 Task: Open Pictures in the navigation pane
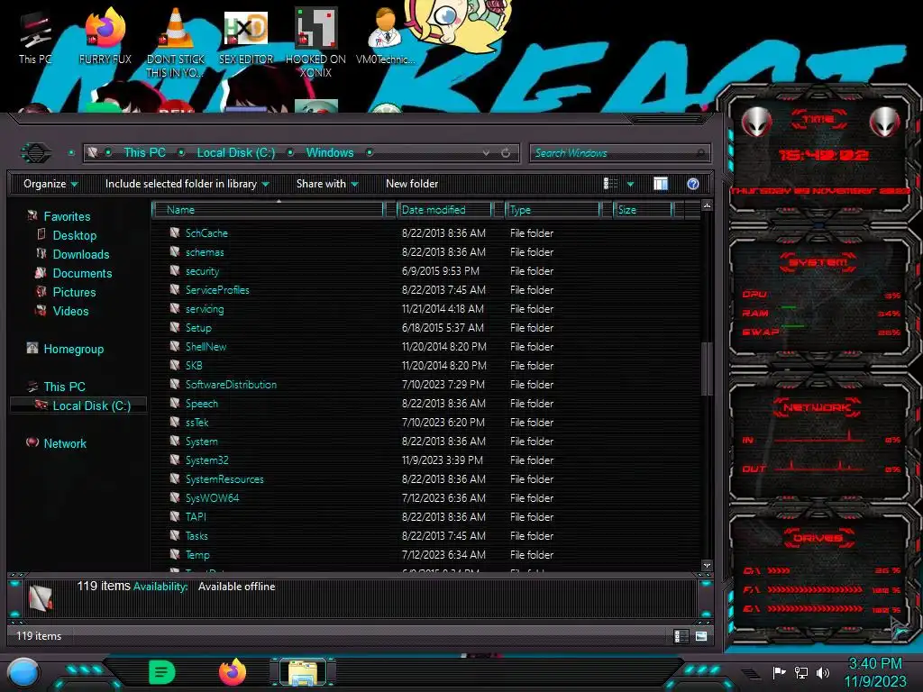[74, 292]
